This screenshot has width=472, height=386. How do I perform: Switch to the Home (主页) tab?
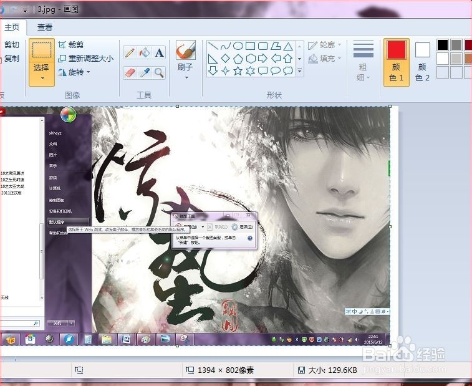(x=12, y=27)
